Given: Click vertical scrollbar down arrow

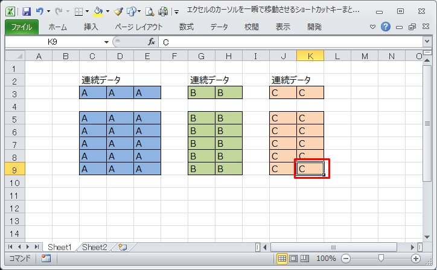Looking at the screenshot, I should point(427,237).
